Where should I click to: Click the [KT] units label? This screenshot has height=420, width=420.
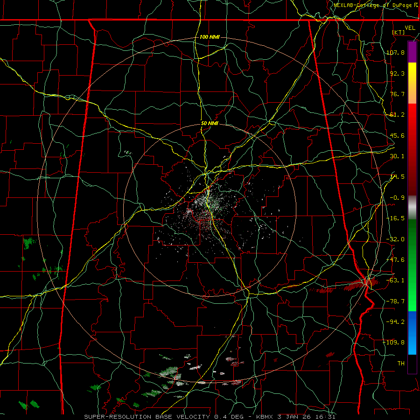coord(399,32)
